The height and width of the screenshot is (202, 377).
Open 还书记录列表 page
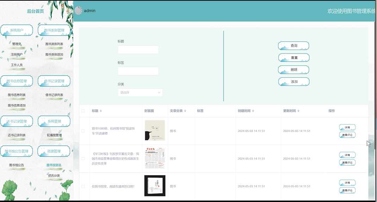[x=17, y=135]
